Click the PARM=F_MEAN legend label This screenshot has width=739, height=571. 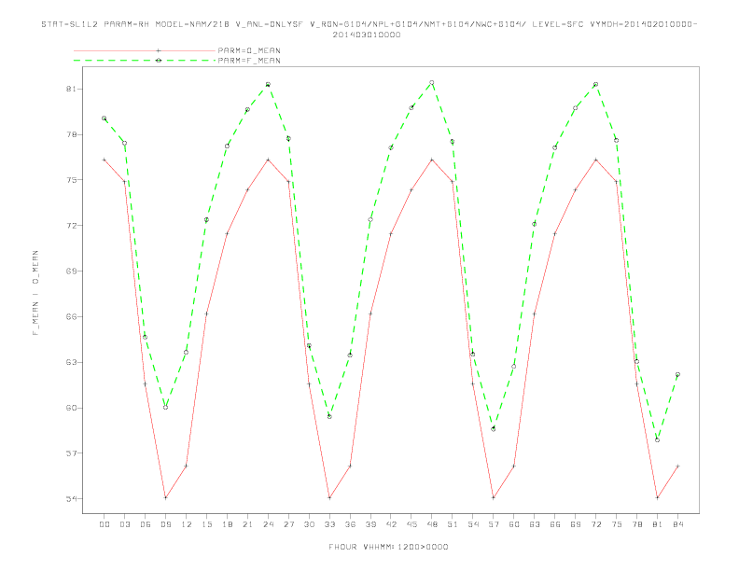point(249,61)
